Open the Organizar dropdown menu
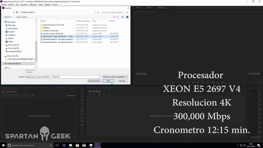The width and height of the screenshot is (263, 148). coord(8,17)
